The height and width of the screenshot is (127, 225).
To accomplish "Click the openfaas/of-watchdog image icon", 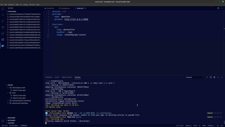I will tap(11, 103).
